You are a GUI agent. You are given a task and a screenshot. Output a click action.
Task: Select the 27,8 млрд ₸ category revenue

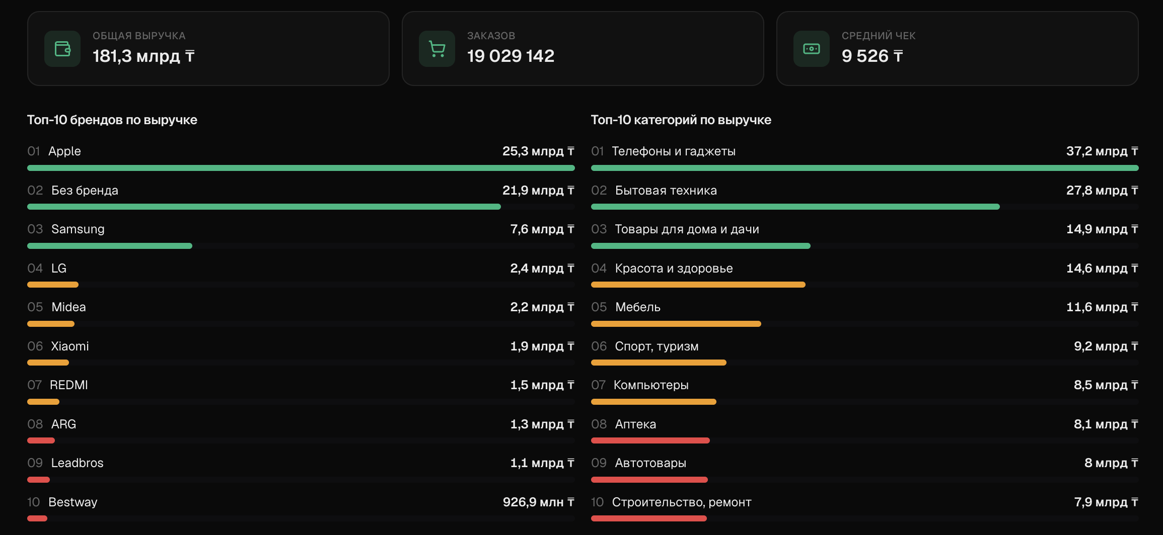coord(1102,190)
